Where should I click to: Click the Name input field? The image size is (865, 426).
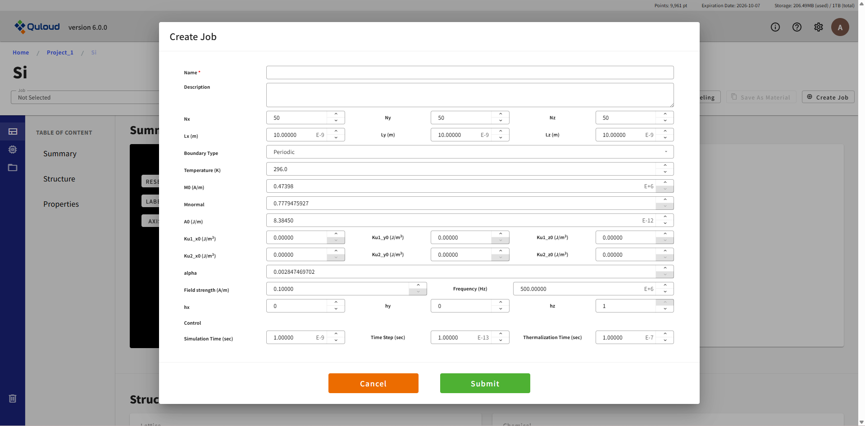tap(469, 73)
